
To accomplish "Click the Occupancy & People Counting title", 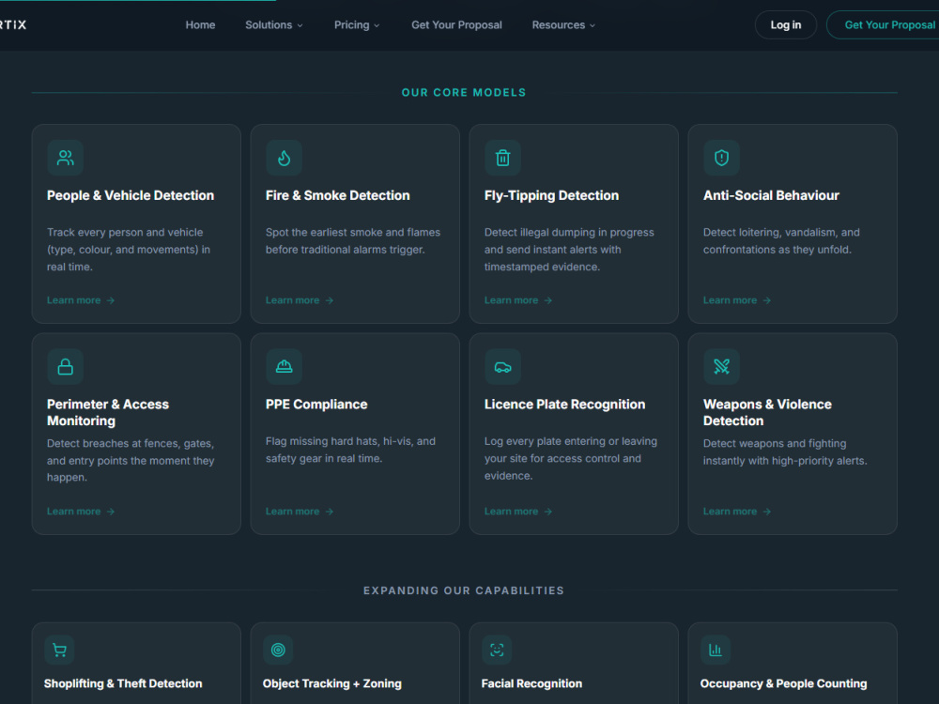I will pos(783,683).
